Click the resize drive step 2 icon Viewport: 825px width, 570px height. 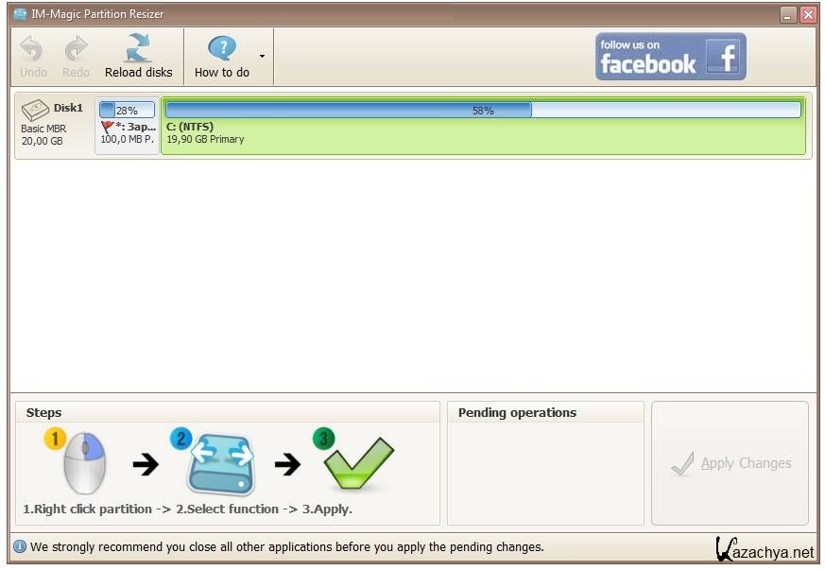[x=220, y=463]
